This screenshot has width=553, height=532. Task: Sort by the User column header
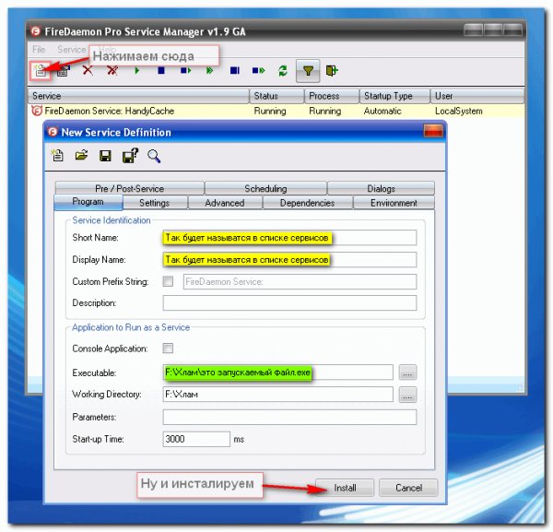(477, 96)
